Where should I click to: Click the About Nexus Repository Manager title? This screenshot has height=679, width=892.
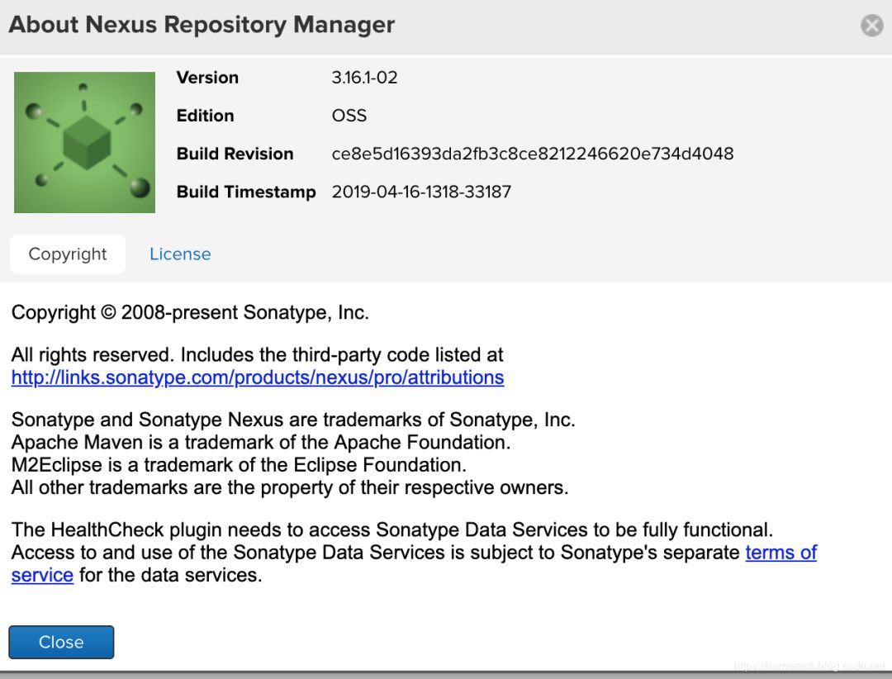(x=202, y=25)
